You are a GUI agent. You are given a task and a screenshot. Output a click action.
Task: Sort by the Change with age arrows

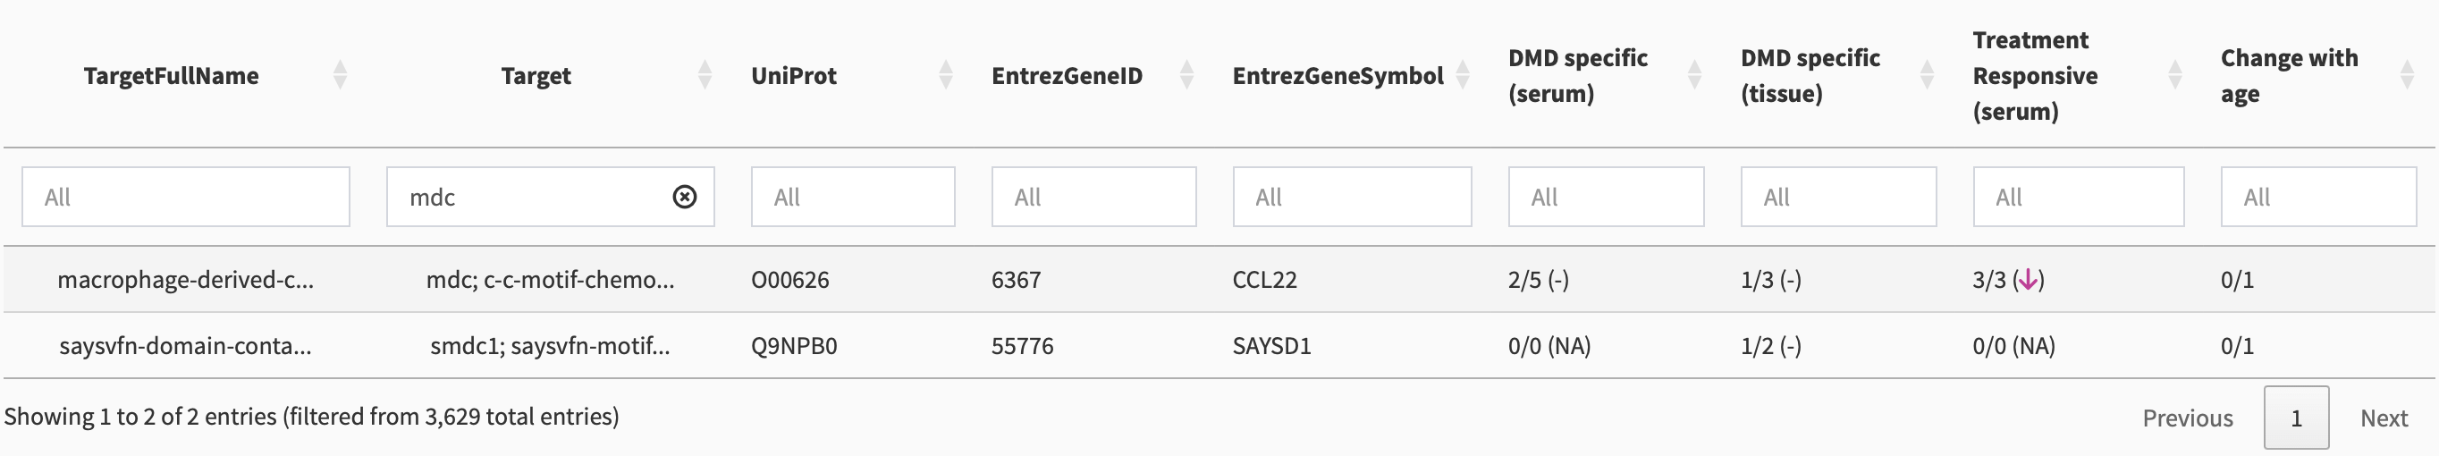point(2407,75)
